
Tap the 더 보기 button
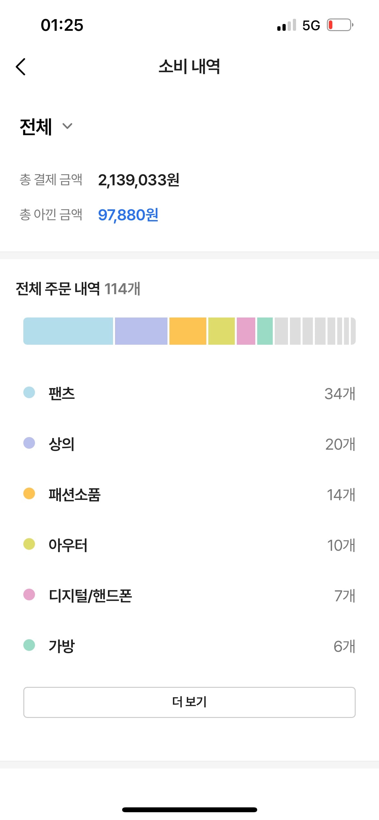coord(189,702)
